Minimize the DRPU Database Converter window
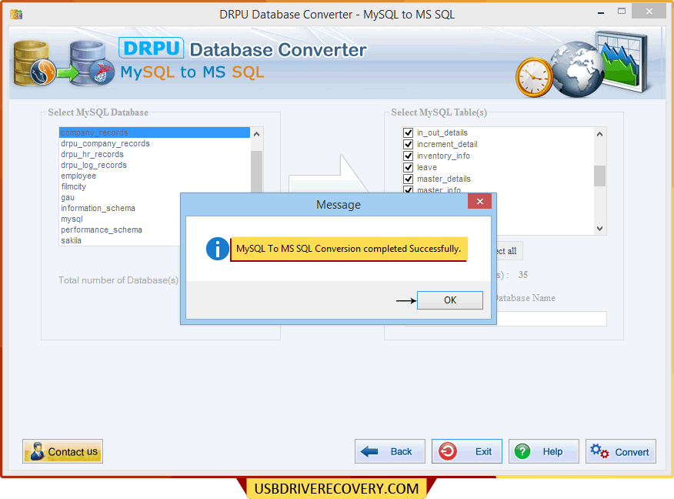674x499 pixels. (x=600, y=12)
